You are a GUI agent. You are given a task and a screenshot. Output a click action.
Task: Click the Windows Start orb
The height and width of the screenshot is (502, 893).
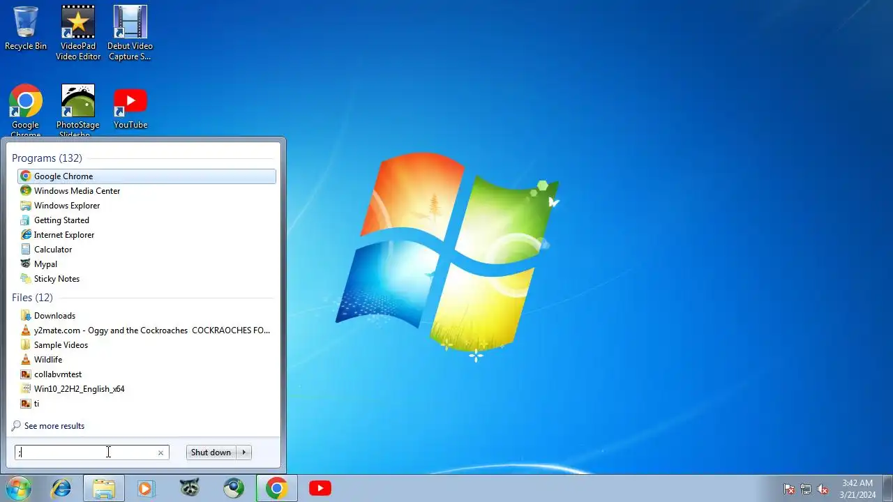point(18,488)
